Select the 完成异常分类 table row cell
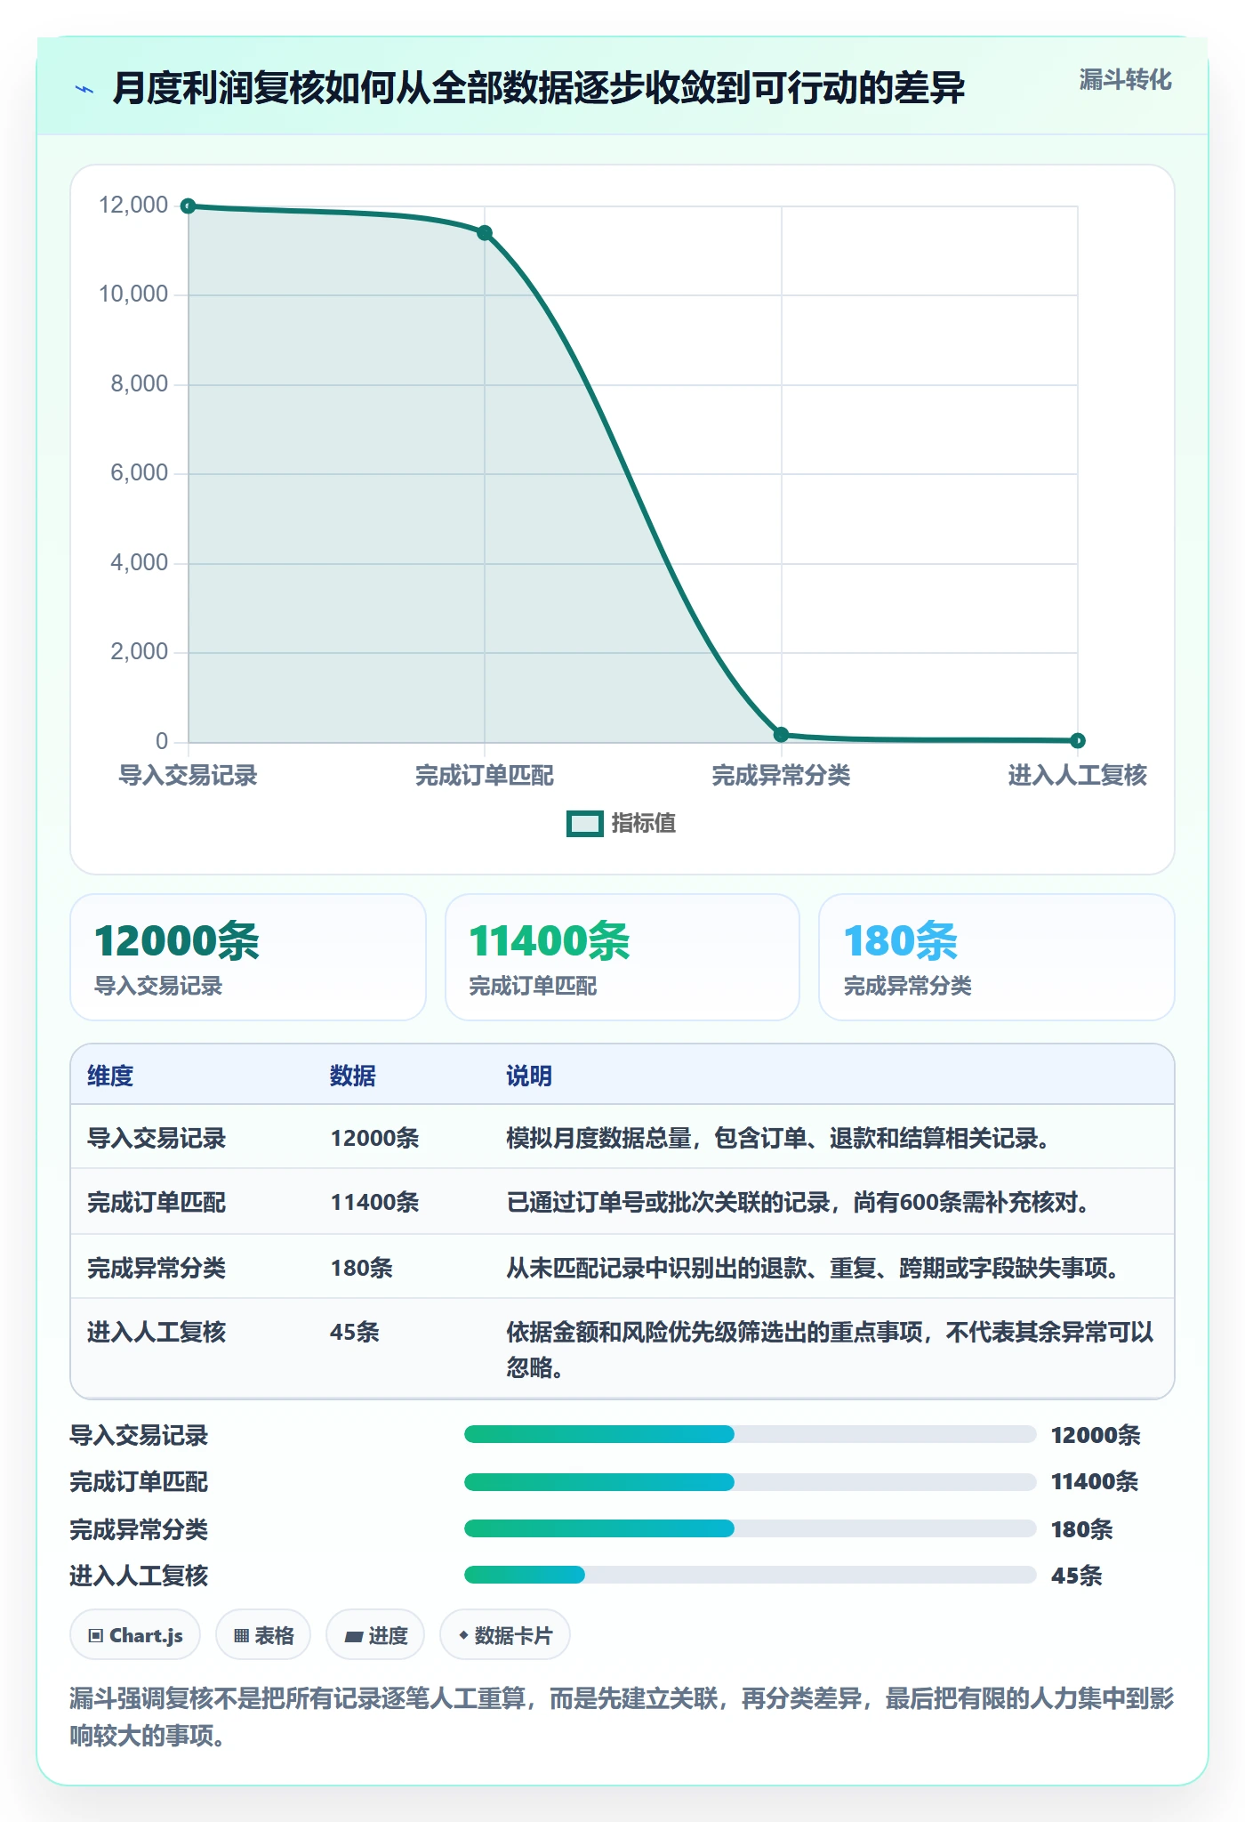 157,1268
